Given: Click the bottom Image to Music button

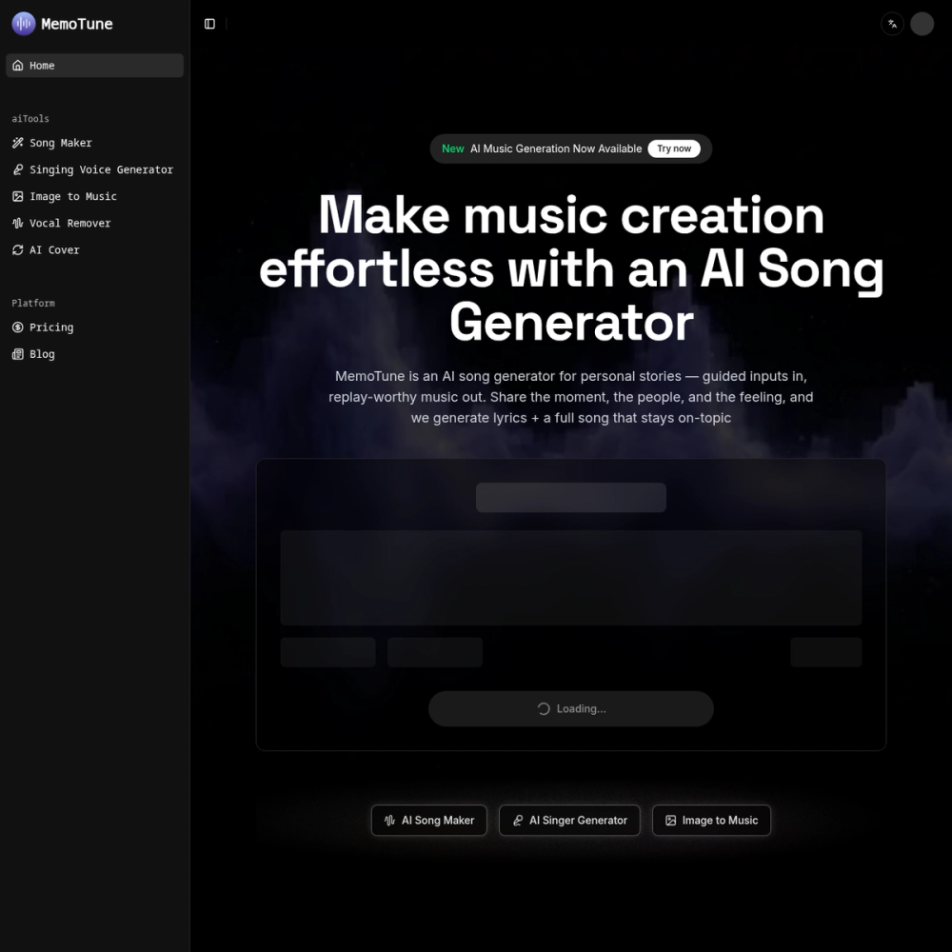Looking at the screenshot, I should (x=711, y=821).
